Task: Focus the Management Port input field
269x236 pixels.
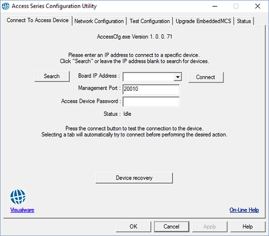Action: [x=151, y=89]
